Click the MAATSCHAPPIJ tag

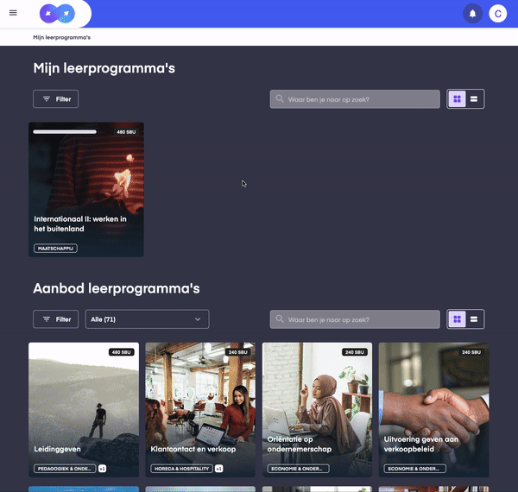coord(55,249)
